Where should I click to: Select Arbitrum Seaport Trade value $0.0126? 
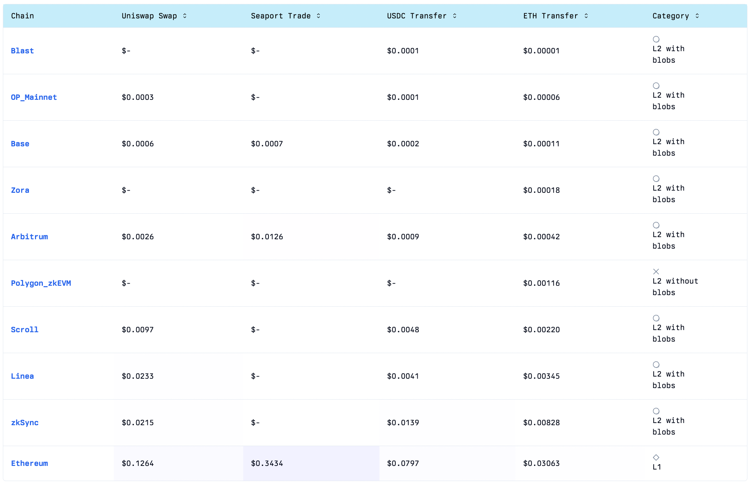[267, 237]
